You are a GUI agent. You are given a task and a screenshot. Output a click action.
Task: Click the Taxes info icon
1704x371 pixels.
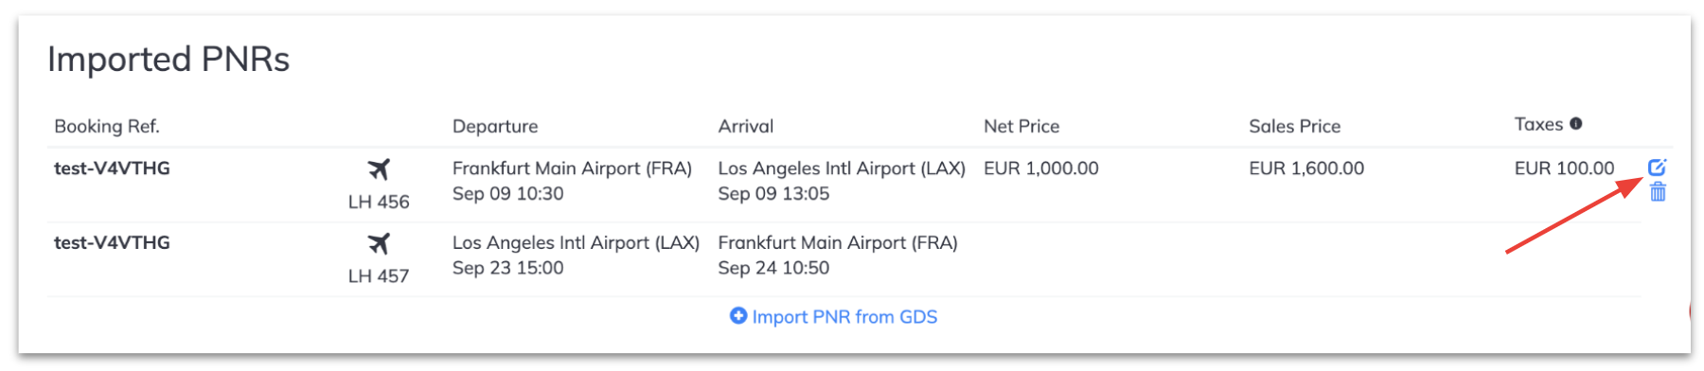(1576, 124)
